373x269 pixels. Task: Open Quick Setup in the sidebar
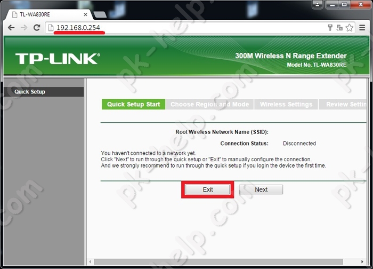(x=44, y=92)
